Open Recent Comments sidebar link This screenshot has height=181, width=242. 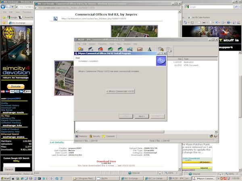pyautogui.click(x=11, y=120)
